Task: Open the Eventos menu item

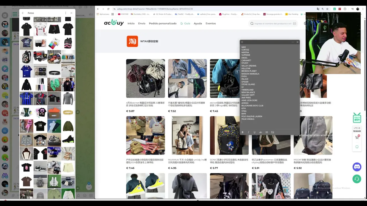Action: [210, 23]
